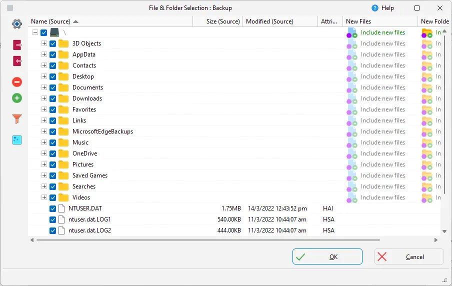Click the green plus circle icon

coord(17,98)
